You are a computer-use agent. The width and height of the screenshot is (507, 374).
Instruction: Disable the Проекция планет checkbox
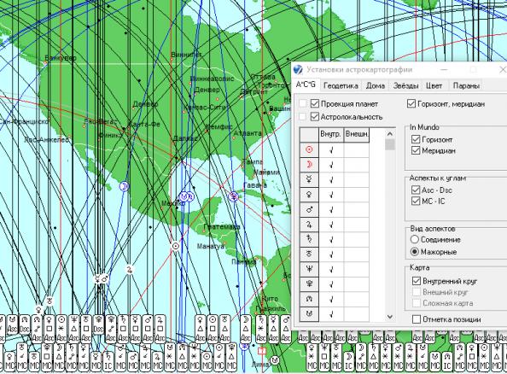tap(315, 103)
